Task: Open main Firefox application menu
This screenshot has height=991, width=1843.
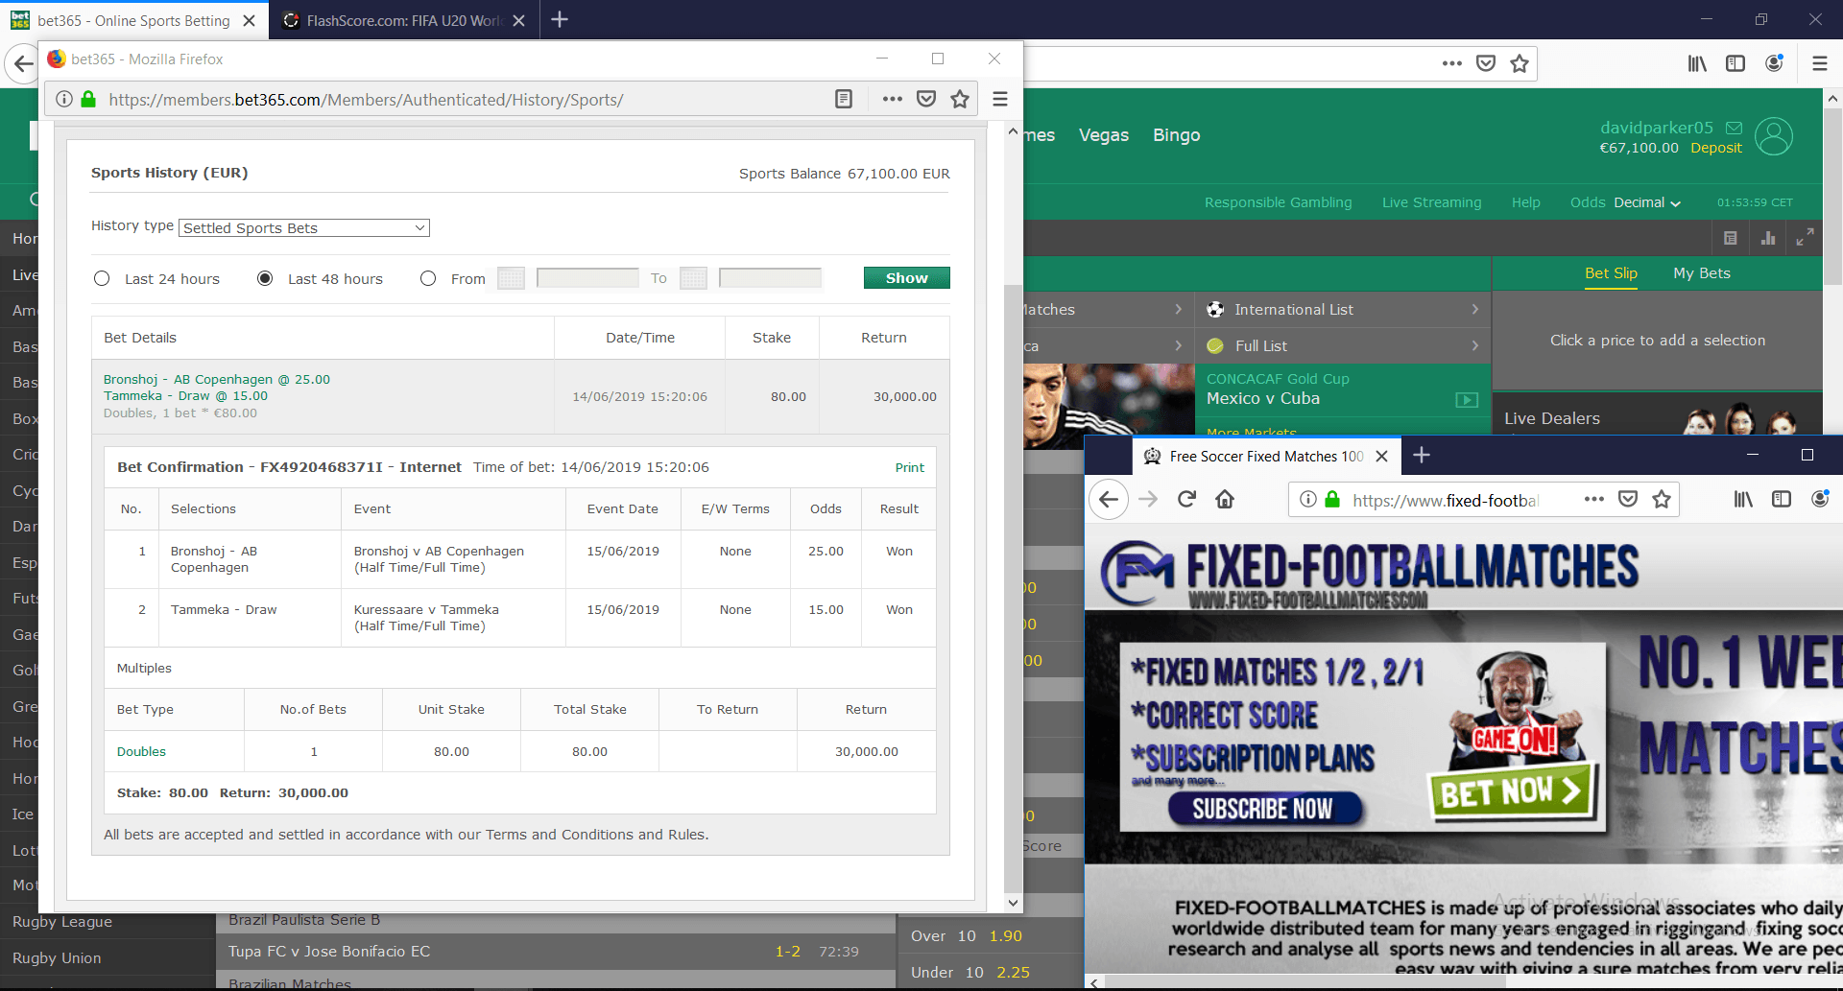Action: tap(1819, 63)
